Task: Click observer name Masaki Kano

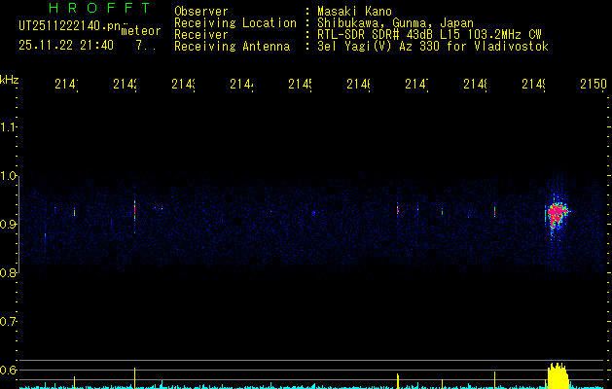Action: pyautogui.click(x=354, y=12)
